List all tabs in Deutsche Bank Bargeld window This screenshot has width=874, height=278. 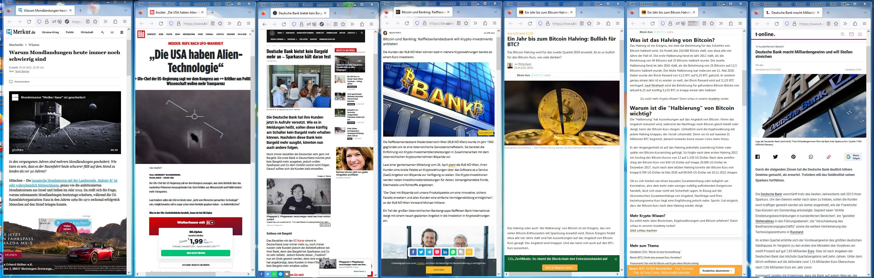click(x=373, y=13)
